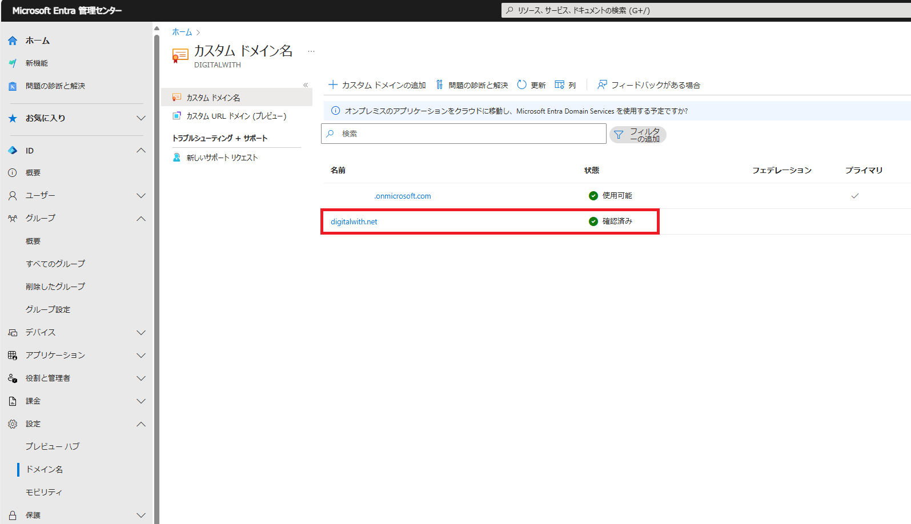Click the digitalwith.net domain link
Screen dimensions: 911x524
(354, 221)
